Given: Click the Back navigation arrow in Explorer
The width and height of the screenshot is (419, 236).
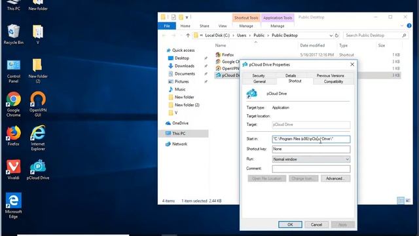Looking at the screenshot, I should coord(164,35).
